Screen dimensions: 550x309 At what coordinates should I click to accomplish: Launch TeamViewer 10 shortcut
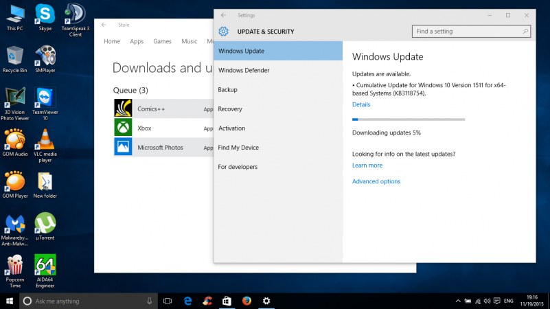tap(45, 104)
